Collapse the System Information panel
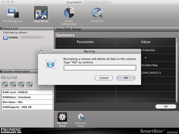The image size is (179, 134). tap(1, 72)
